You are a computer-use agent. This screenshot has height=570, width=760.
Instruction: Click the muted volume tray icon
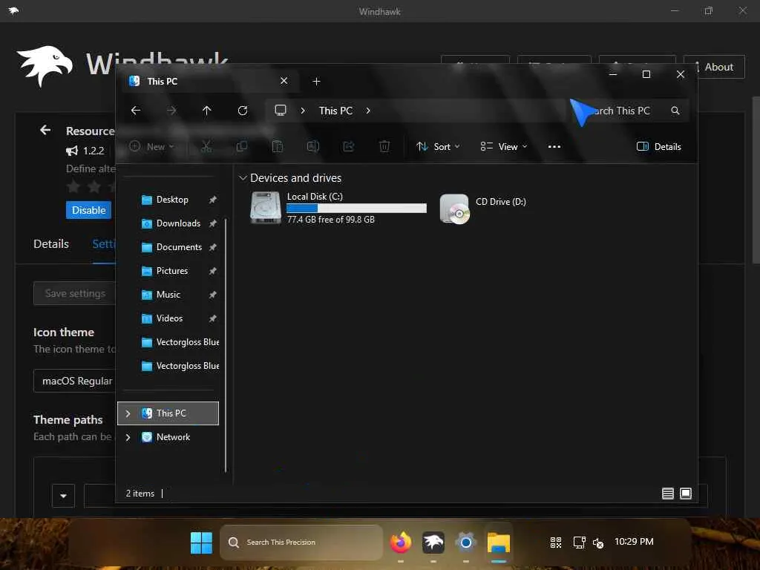[x=598, y=543]
